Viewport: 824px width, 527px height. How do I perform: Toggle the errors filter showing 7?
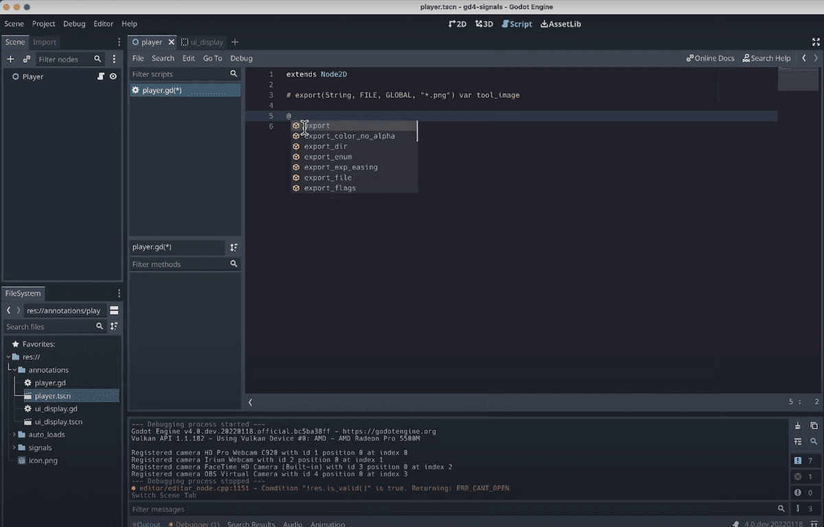click(805, 460)
